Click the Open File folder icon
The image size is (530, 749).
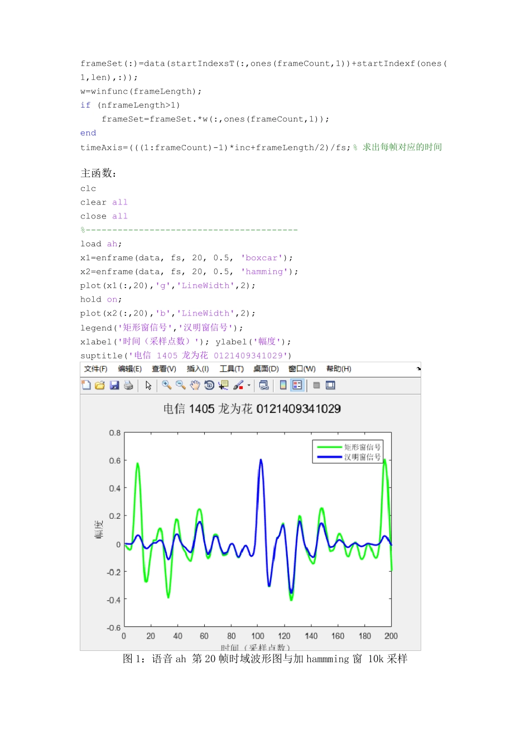pos(100,385)
